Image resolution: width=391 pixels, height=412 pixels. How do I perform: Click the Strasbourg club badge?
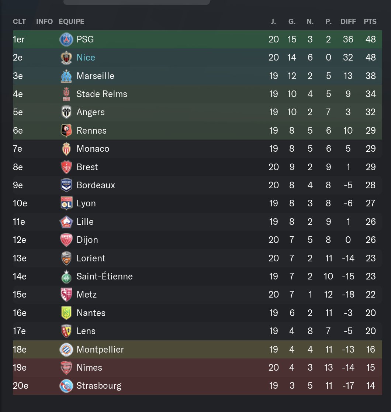(66, 386)
